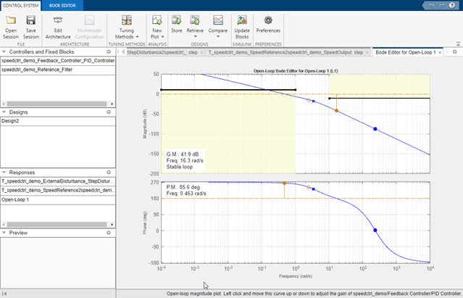Click the Update Blocks icon
The height and width of the screenshot is (298, 463).
point(243,21)
